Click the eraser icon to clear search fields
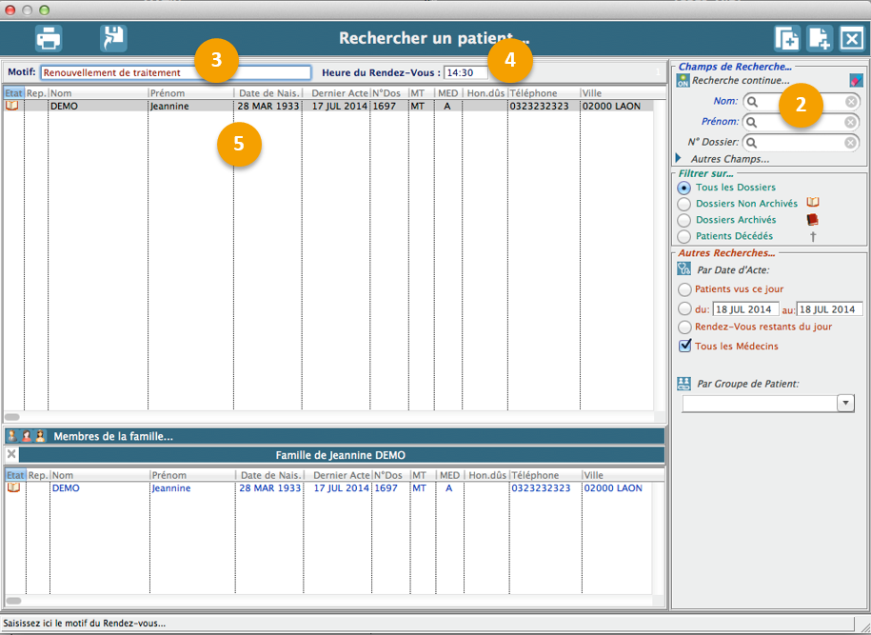The width and height of the screenshot is (871, 635). click(856, 81)
